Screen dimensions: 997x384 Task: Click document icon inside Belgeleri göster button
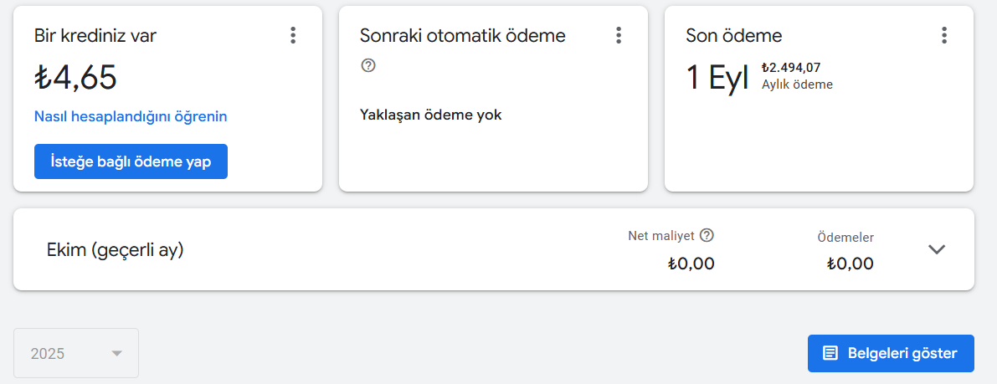click(830, 354)
